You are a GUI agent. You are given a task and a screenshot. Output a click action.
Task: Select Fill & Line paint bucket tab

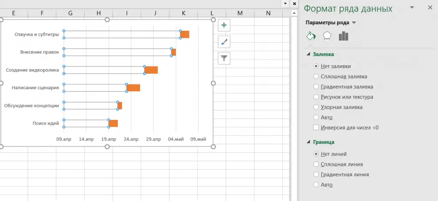pyautogui.click(x=311, y=36)
